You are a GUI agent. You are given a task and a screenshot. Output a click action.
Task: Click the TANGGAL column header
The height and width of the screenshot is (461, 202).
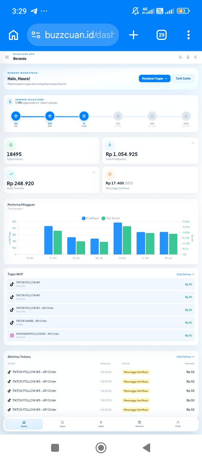(105, 363)
